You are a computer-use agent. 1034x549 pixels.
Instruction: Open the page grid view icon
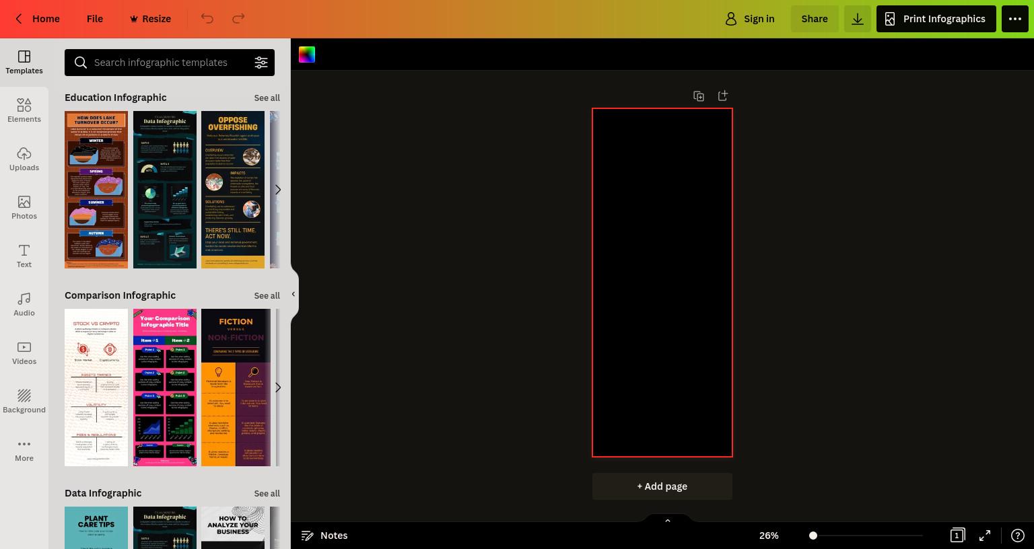click(957, 536)
